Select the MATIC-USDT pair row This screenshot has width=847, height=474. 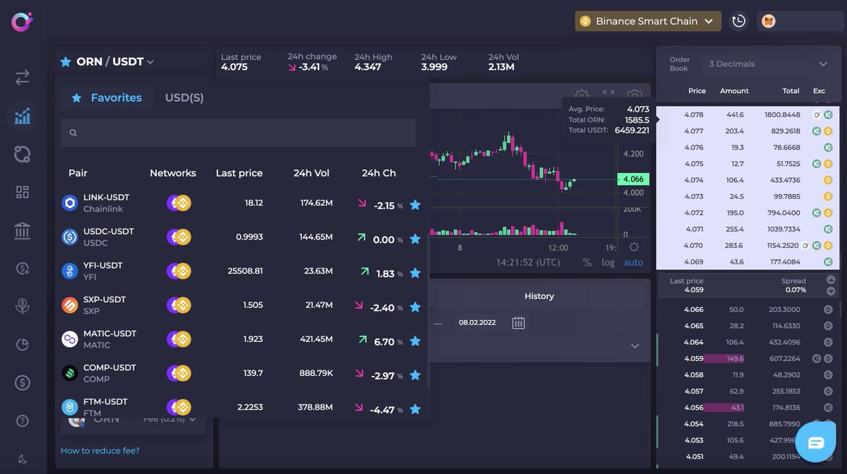click(x=242, y=339)
